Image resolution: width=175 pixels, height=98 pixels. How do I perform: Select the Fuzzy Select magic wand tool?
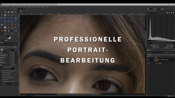click(8, 15)
